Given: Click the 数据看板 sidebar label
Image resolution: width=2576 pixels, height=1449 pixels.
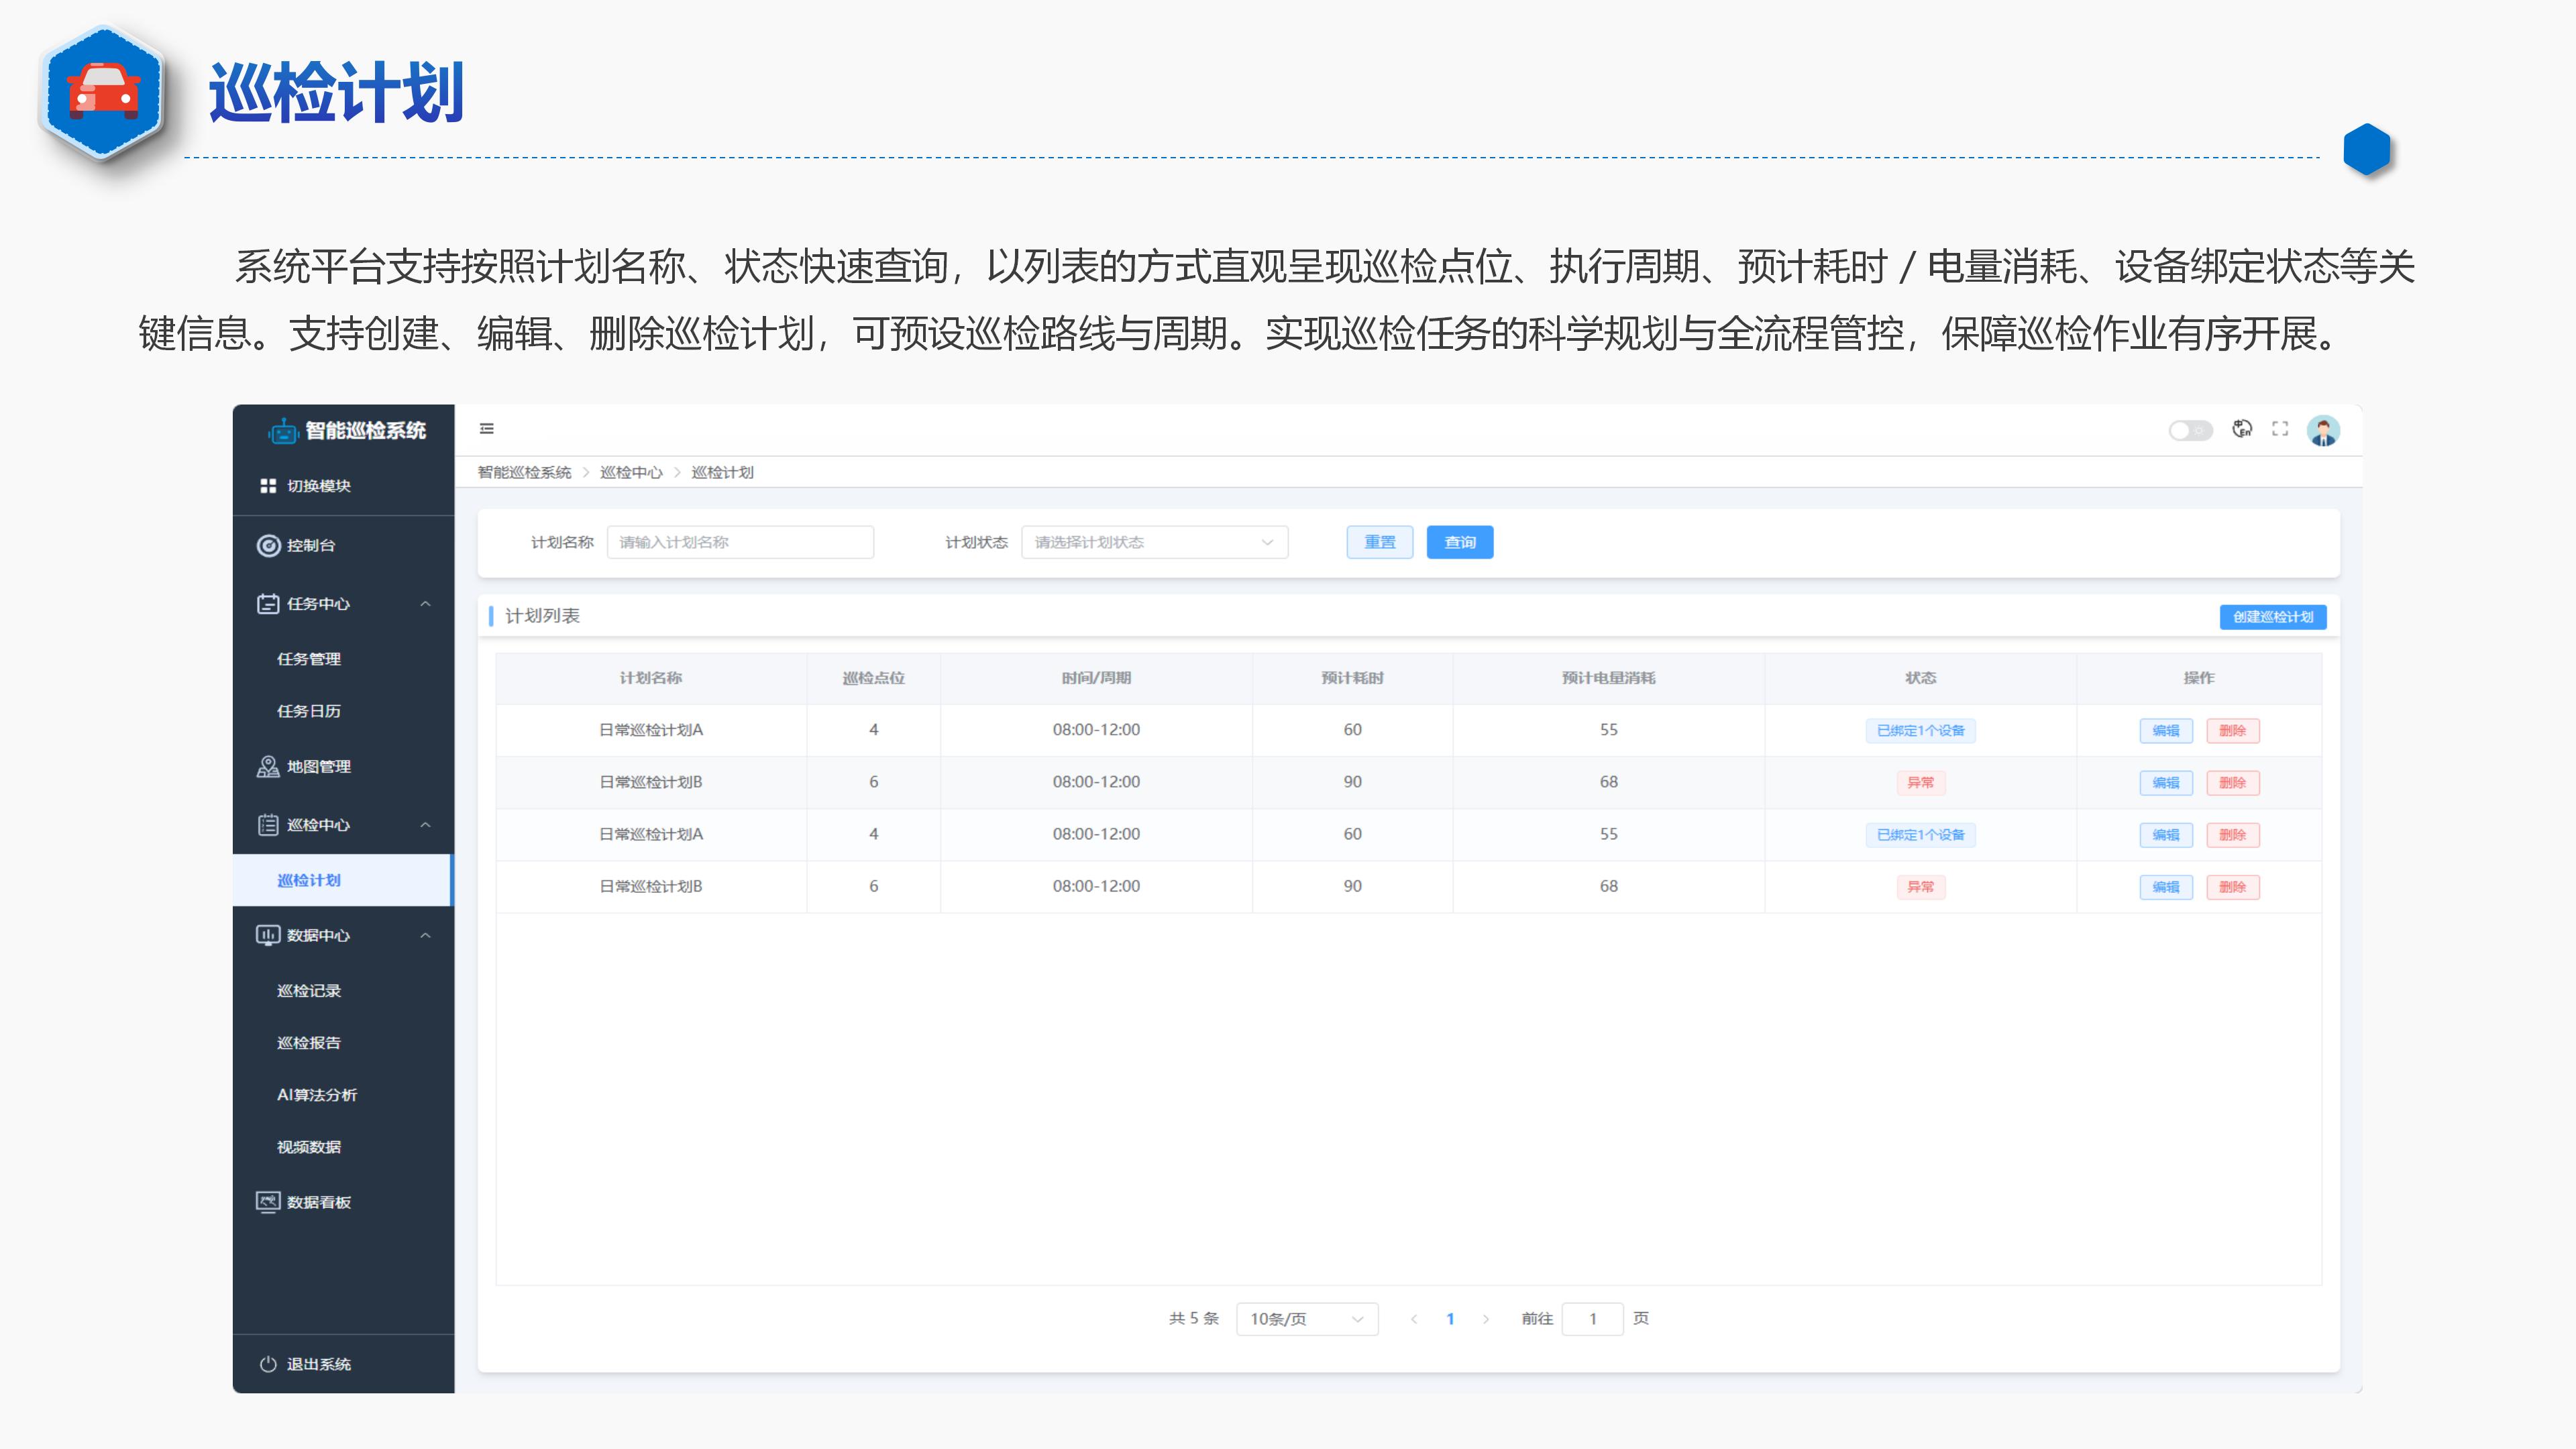Looking at the screenshot, I should click(x=319, y=1202).
